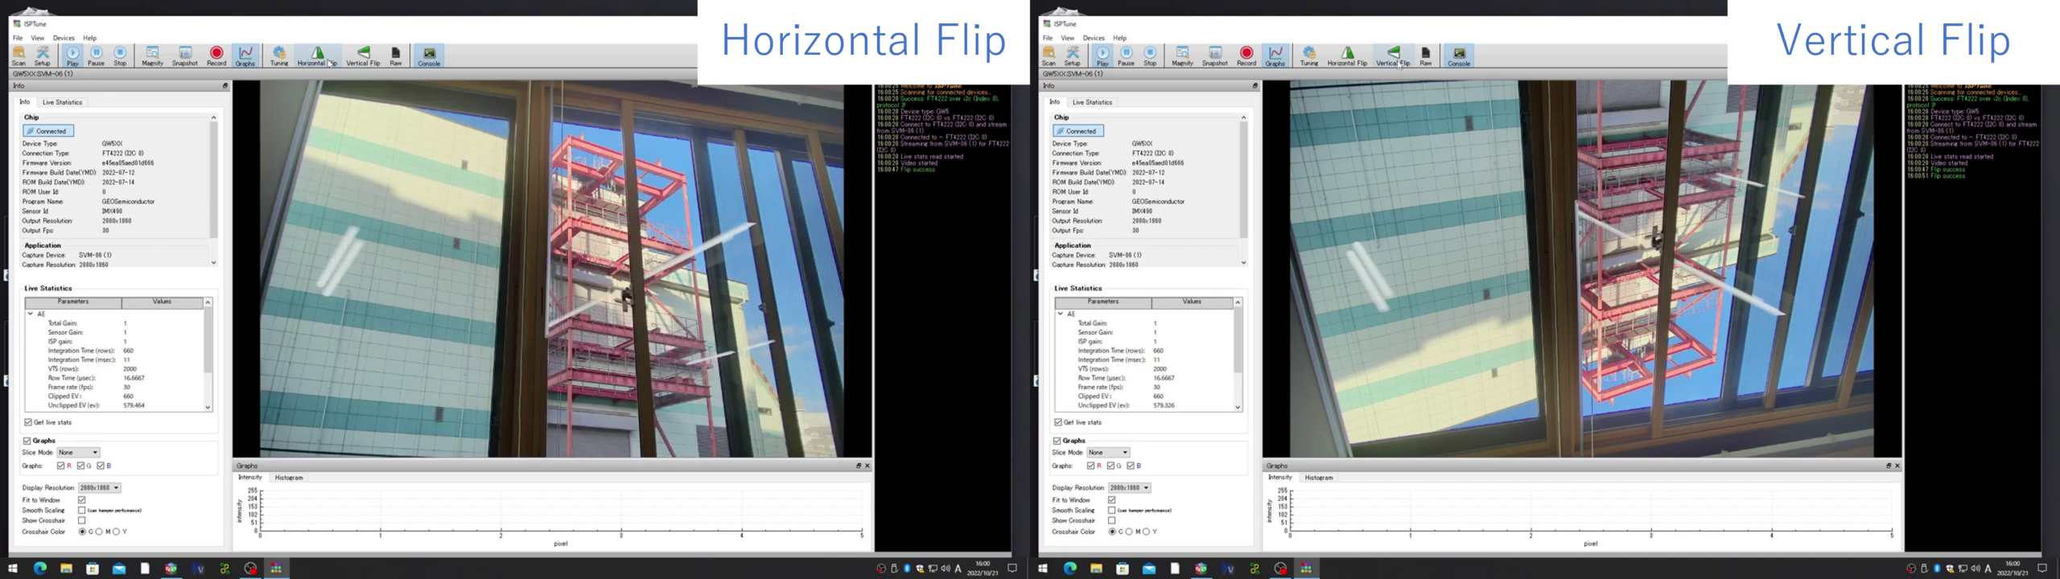This screenshot has height=579, width=2060.
Task: Open Setup tool in the left ISPTune window
Action: point(43,55)
